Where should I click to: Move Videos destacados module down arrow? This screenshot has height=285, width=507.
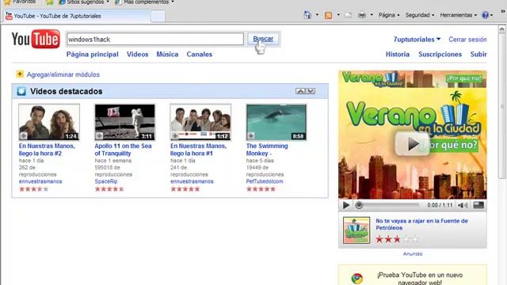tap(311, 91)
